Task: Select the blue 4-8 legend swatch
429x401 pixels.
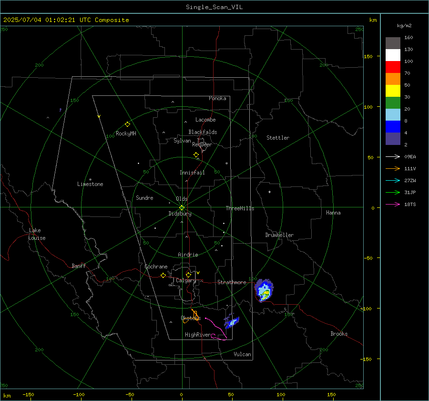Action: tap(393, 126)
